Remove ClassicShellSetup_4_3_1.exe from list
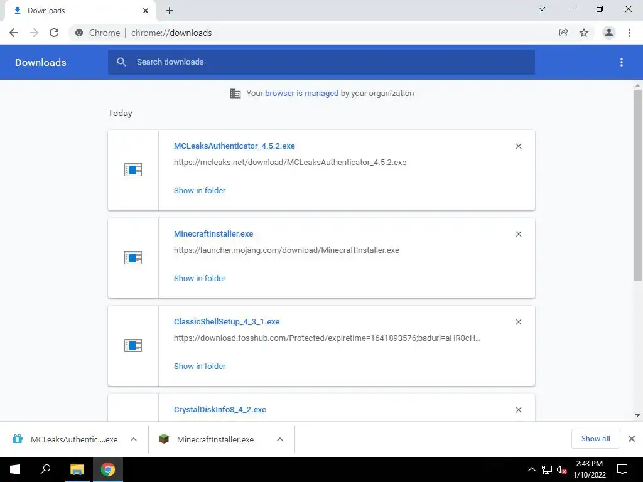The image size is (643, 482). pos(518,322)
